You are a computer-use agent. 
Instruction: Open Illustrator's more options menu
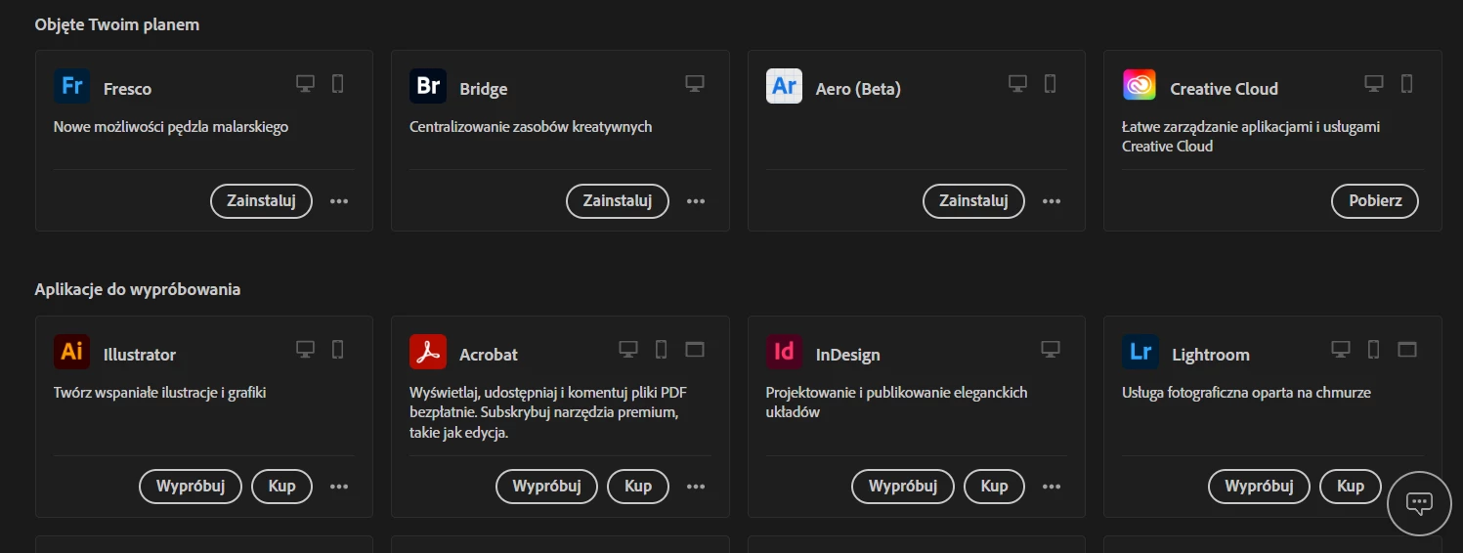(339, 487)
